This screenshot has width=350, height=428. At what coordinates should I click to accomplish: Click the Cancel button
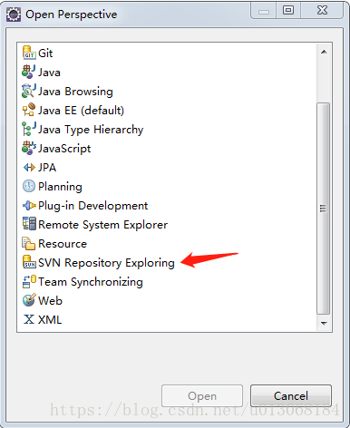[x=291, y=395]
